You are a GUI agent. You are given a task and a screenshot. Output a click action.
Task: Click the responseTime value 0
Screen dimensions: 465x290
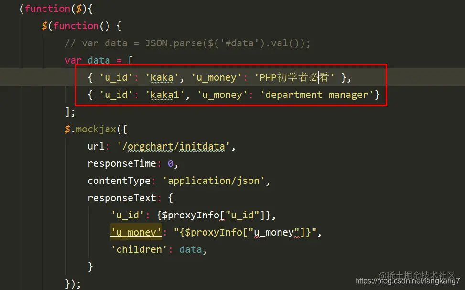click(x=171, y=163)
